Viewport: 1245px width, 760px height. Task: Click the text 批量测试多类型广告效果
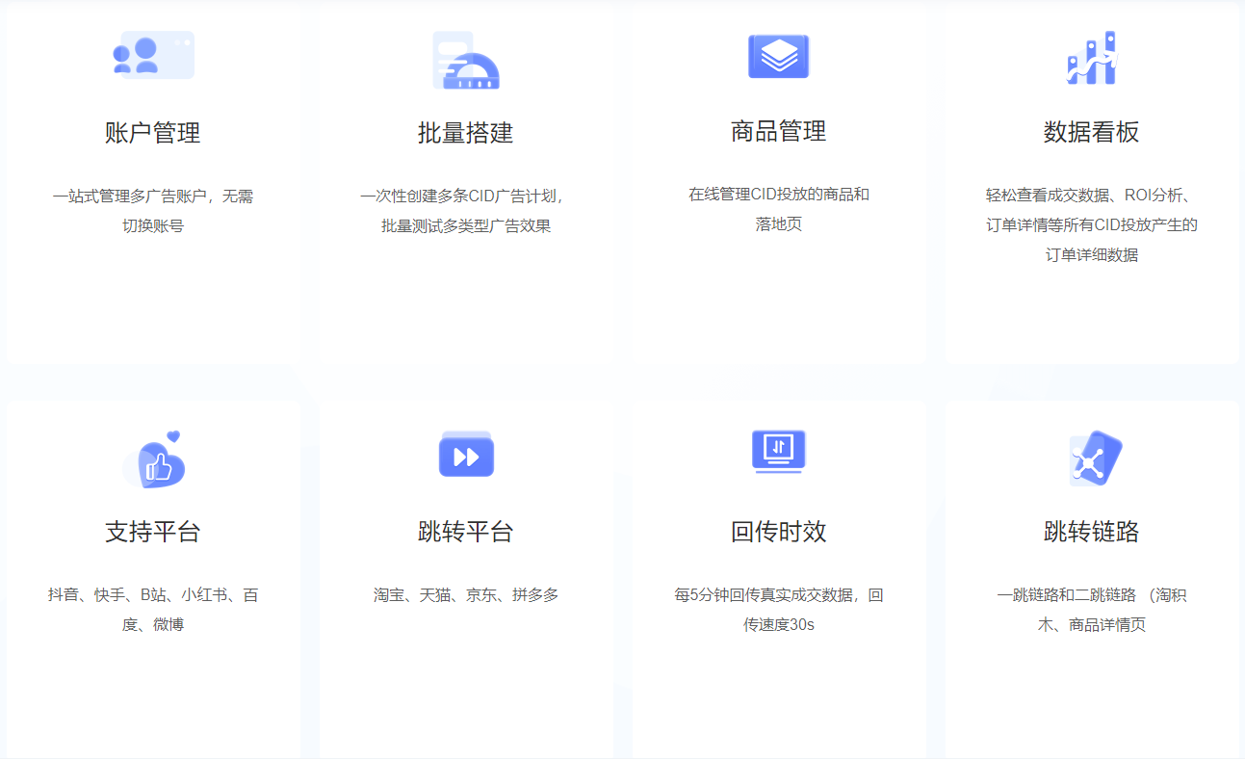[x=466, y=226]
